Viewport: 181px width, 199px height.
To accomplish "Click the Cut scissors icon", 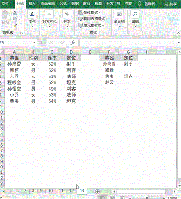I will click(x=15, y=13).
